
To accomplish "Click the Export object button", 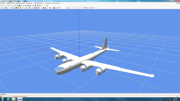I will [11, 3].
